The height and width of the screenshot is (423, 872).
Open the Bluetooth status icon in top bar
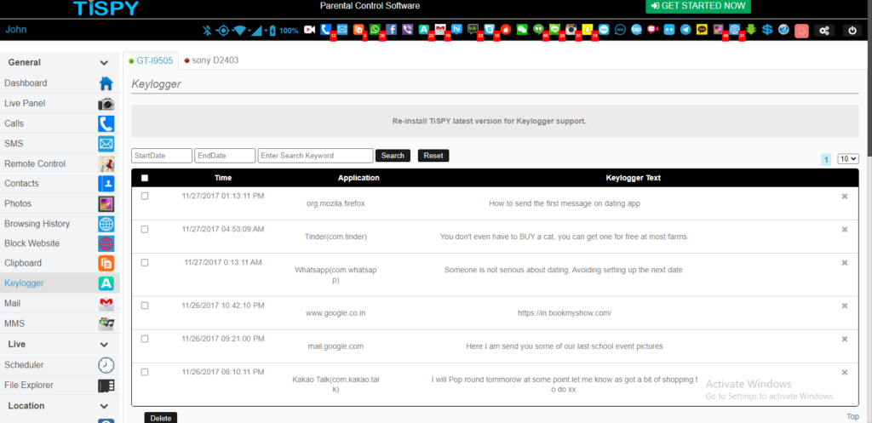pyautogui.click(x=207, y=30)
